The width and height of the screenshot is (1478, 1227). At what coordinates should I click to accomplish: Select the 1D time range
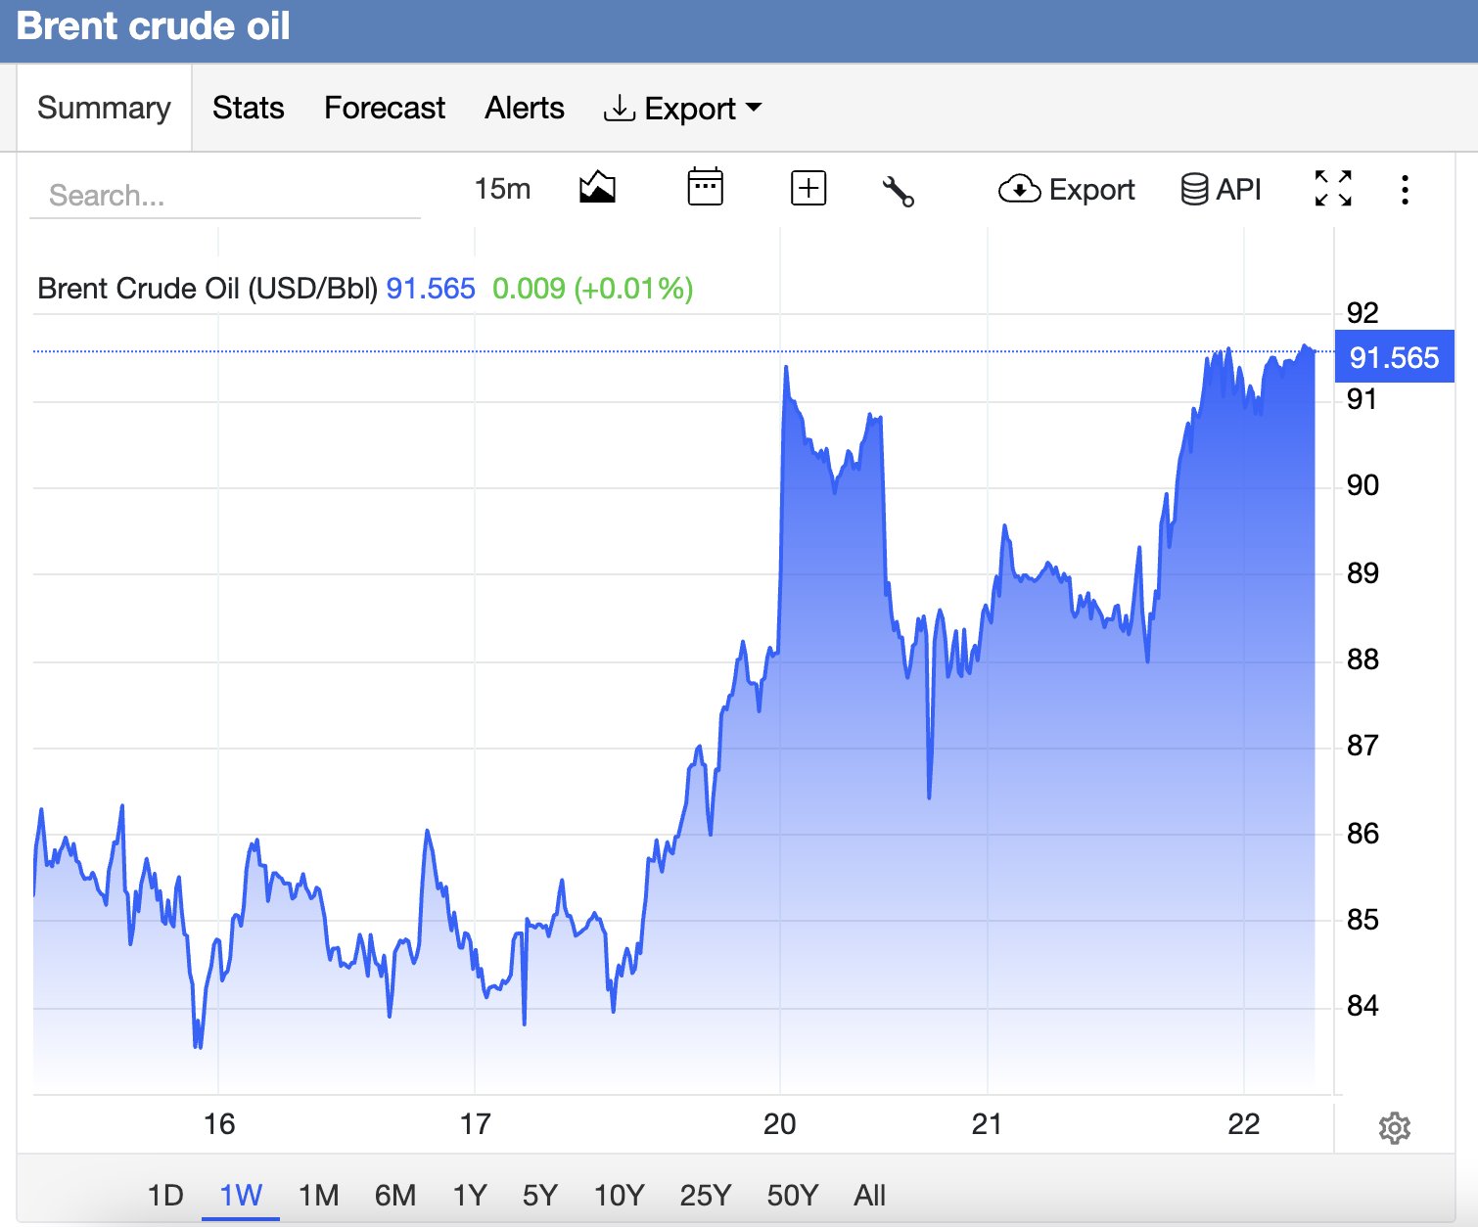pyautogui.click(x=165, y=1195)
